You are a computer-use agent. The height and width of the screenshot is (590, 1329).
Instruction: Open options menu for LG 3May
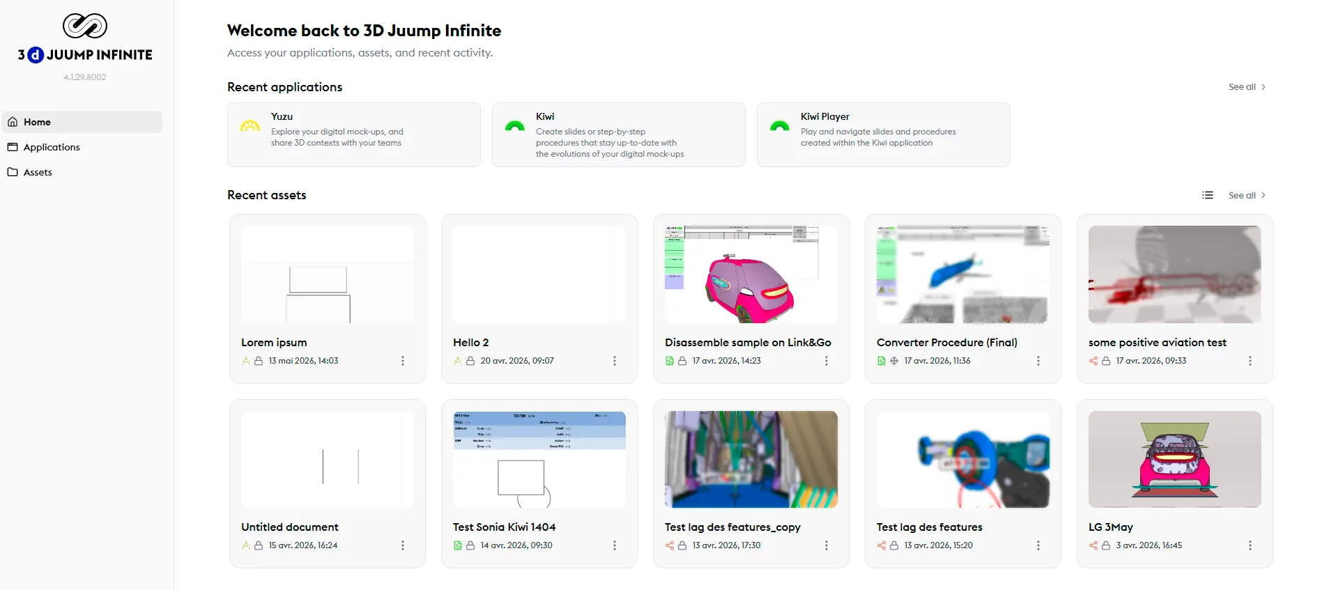click(x=1250, y=545)
